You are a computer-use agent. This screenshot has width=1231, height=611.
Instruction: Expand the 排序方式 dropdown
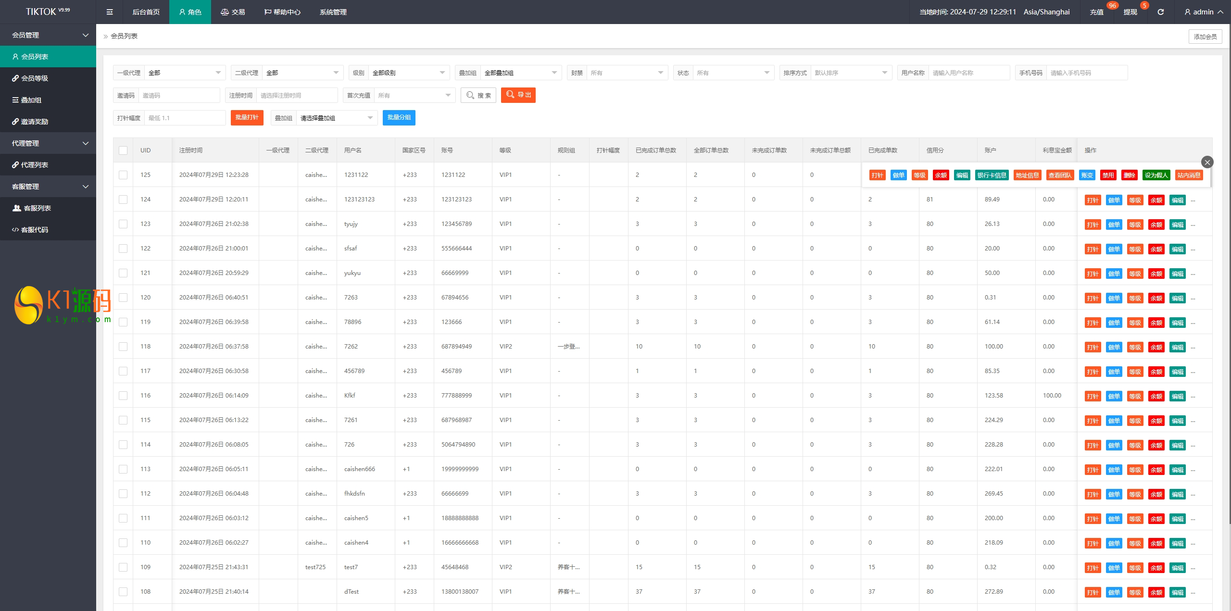point(851,73)
